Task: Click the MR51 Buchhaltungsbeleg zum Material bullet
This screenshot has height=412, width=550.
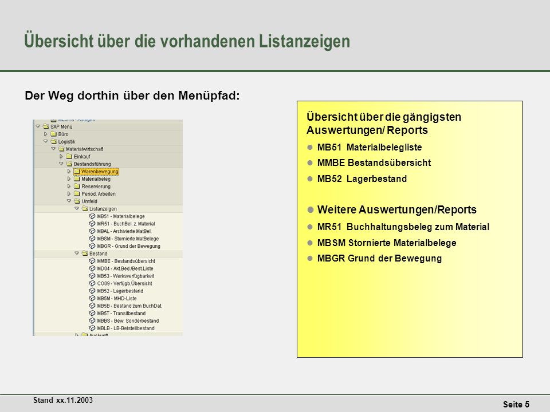Action: (x=403, y=227)
